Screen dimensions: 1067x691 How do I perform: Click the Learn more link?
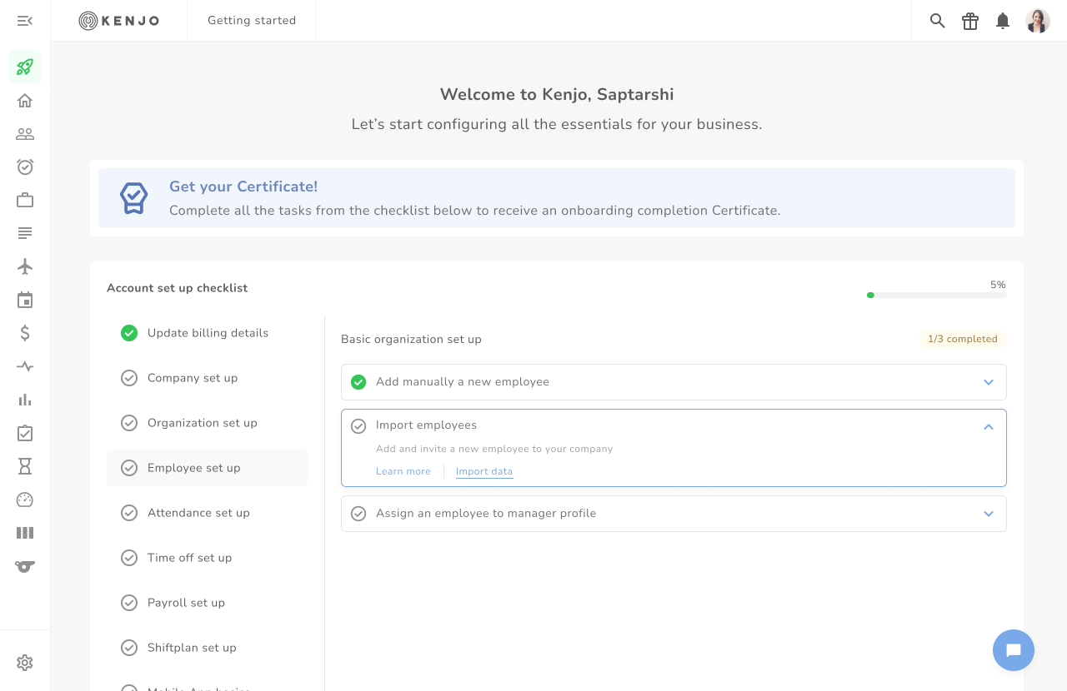pos(403,471)
